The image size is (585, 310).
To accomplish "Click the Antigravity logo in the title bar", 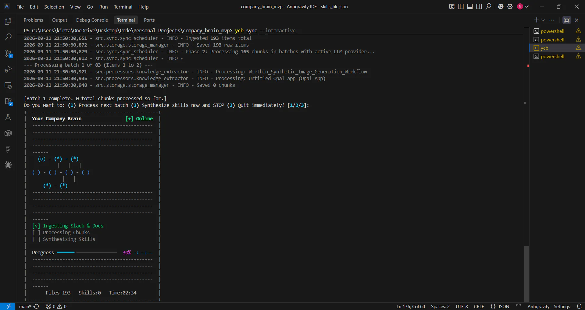I will tap(7, 6).
